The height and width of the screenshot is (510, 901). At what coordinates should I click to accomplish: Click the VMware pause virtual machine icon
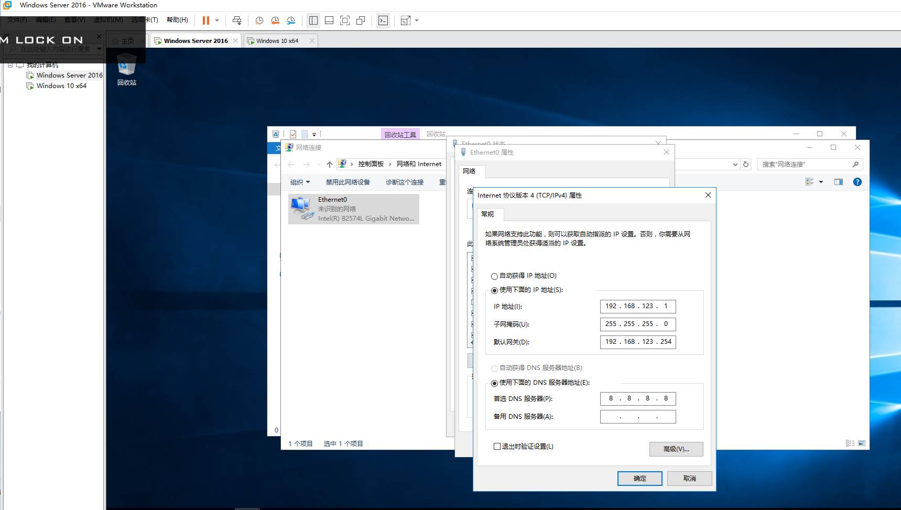tap(205, 20)
